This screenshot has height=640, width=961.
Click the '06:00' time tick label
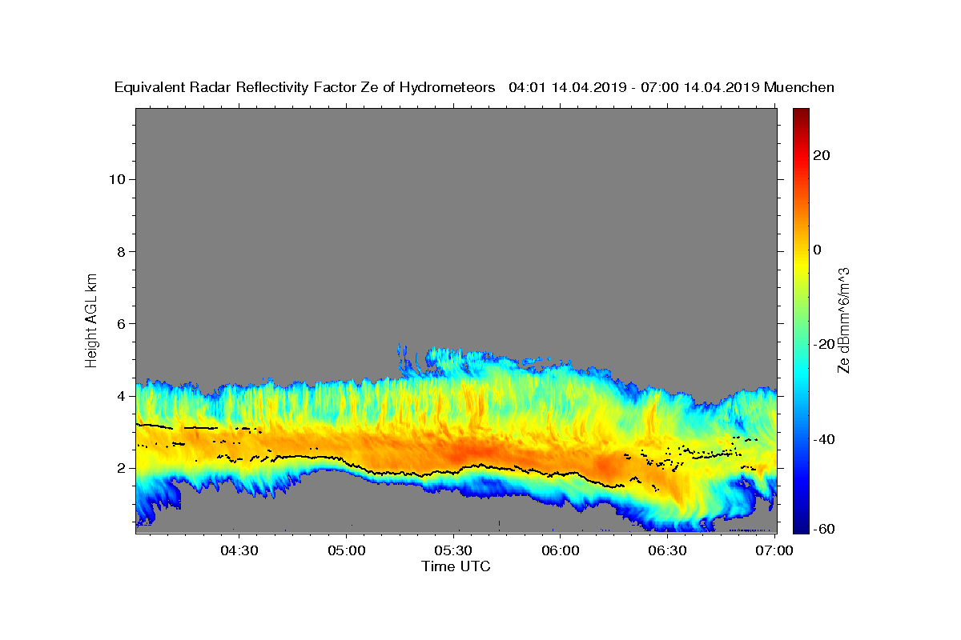click(561, 551)
